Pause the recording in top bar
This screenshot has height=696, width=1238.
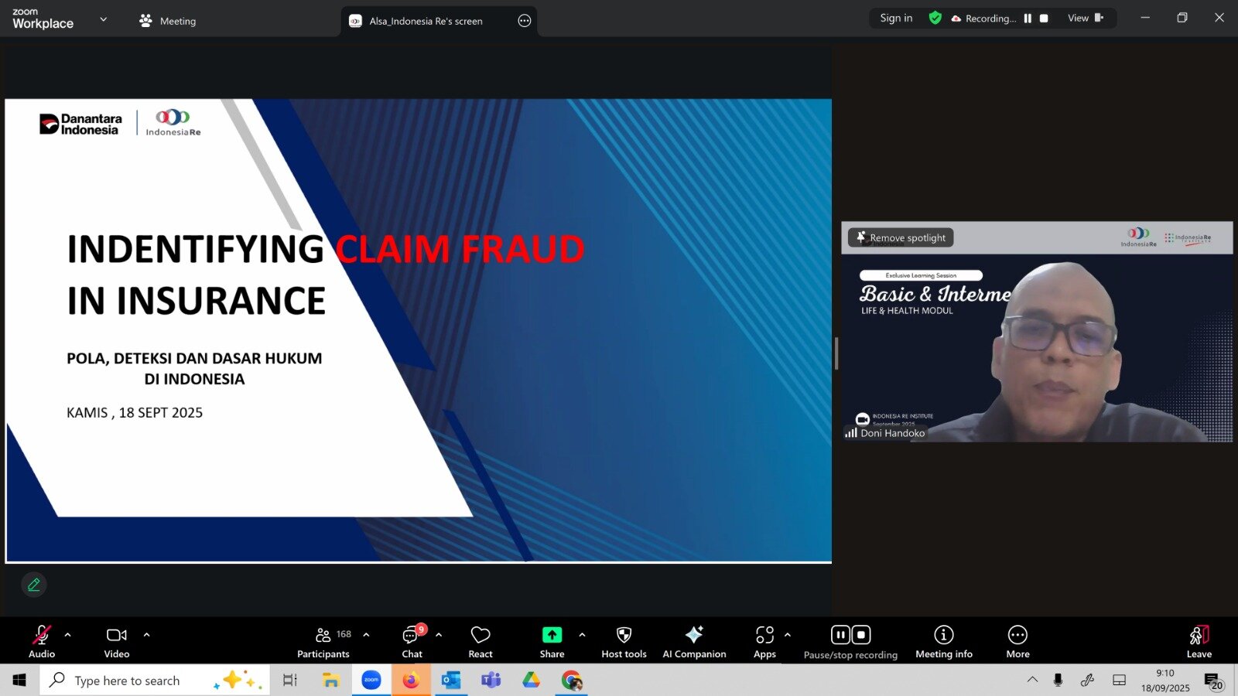(1028, 19)
